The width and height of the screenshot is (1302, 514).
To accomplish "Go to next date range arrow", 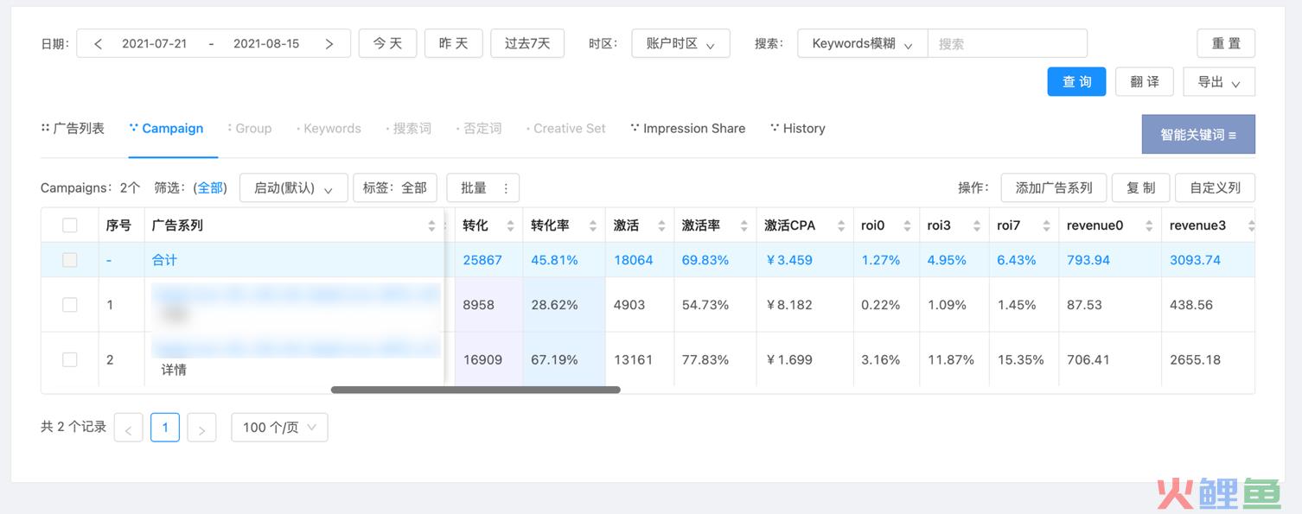I will click(x=329, y=44).
